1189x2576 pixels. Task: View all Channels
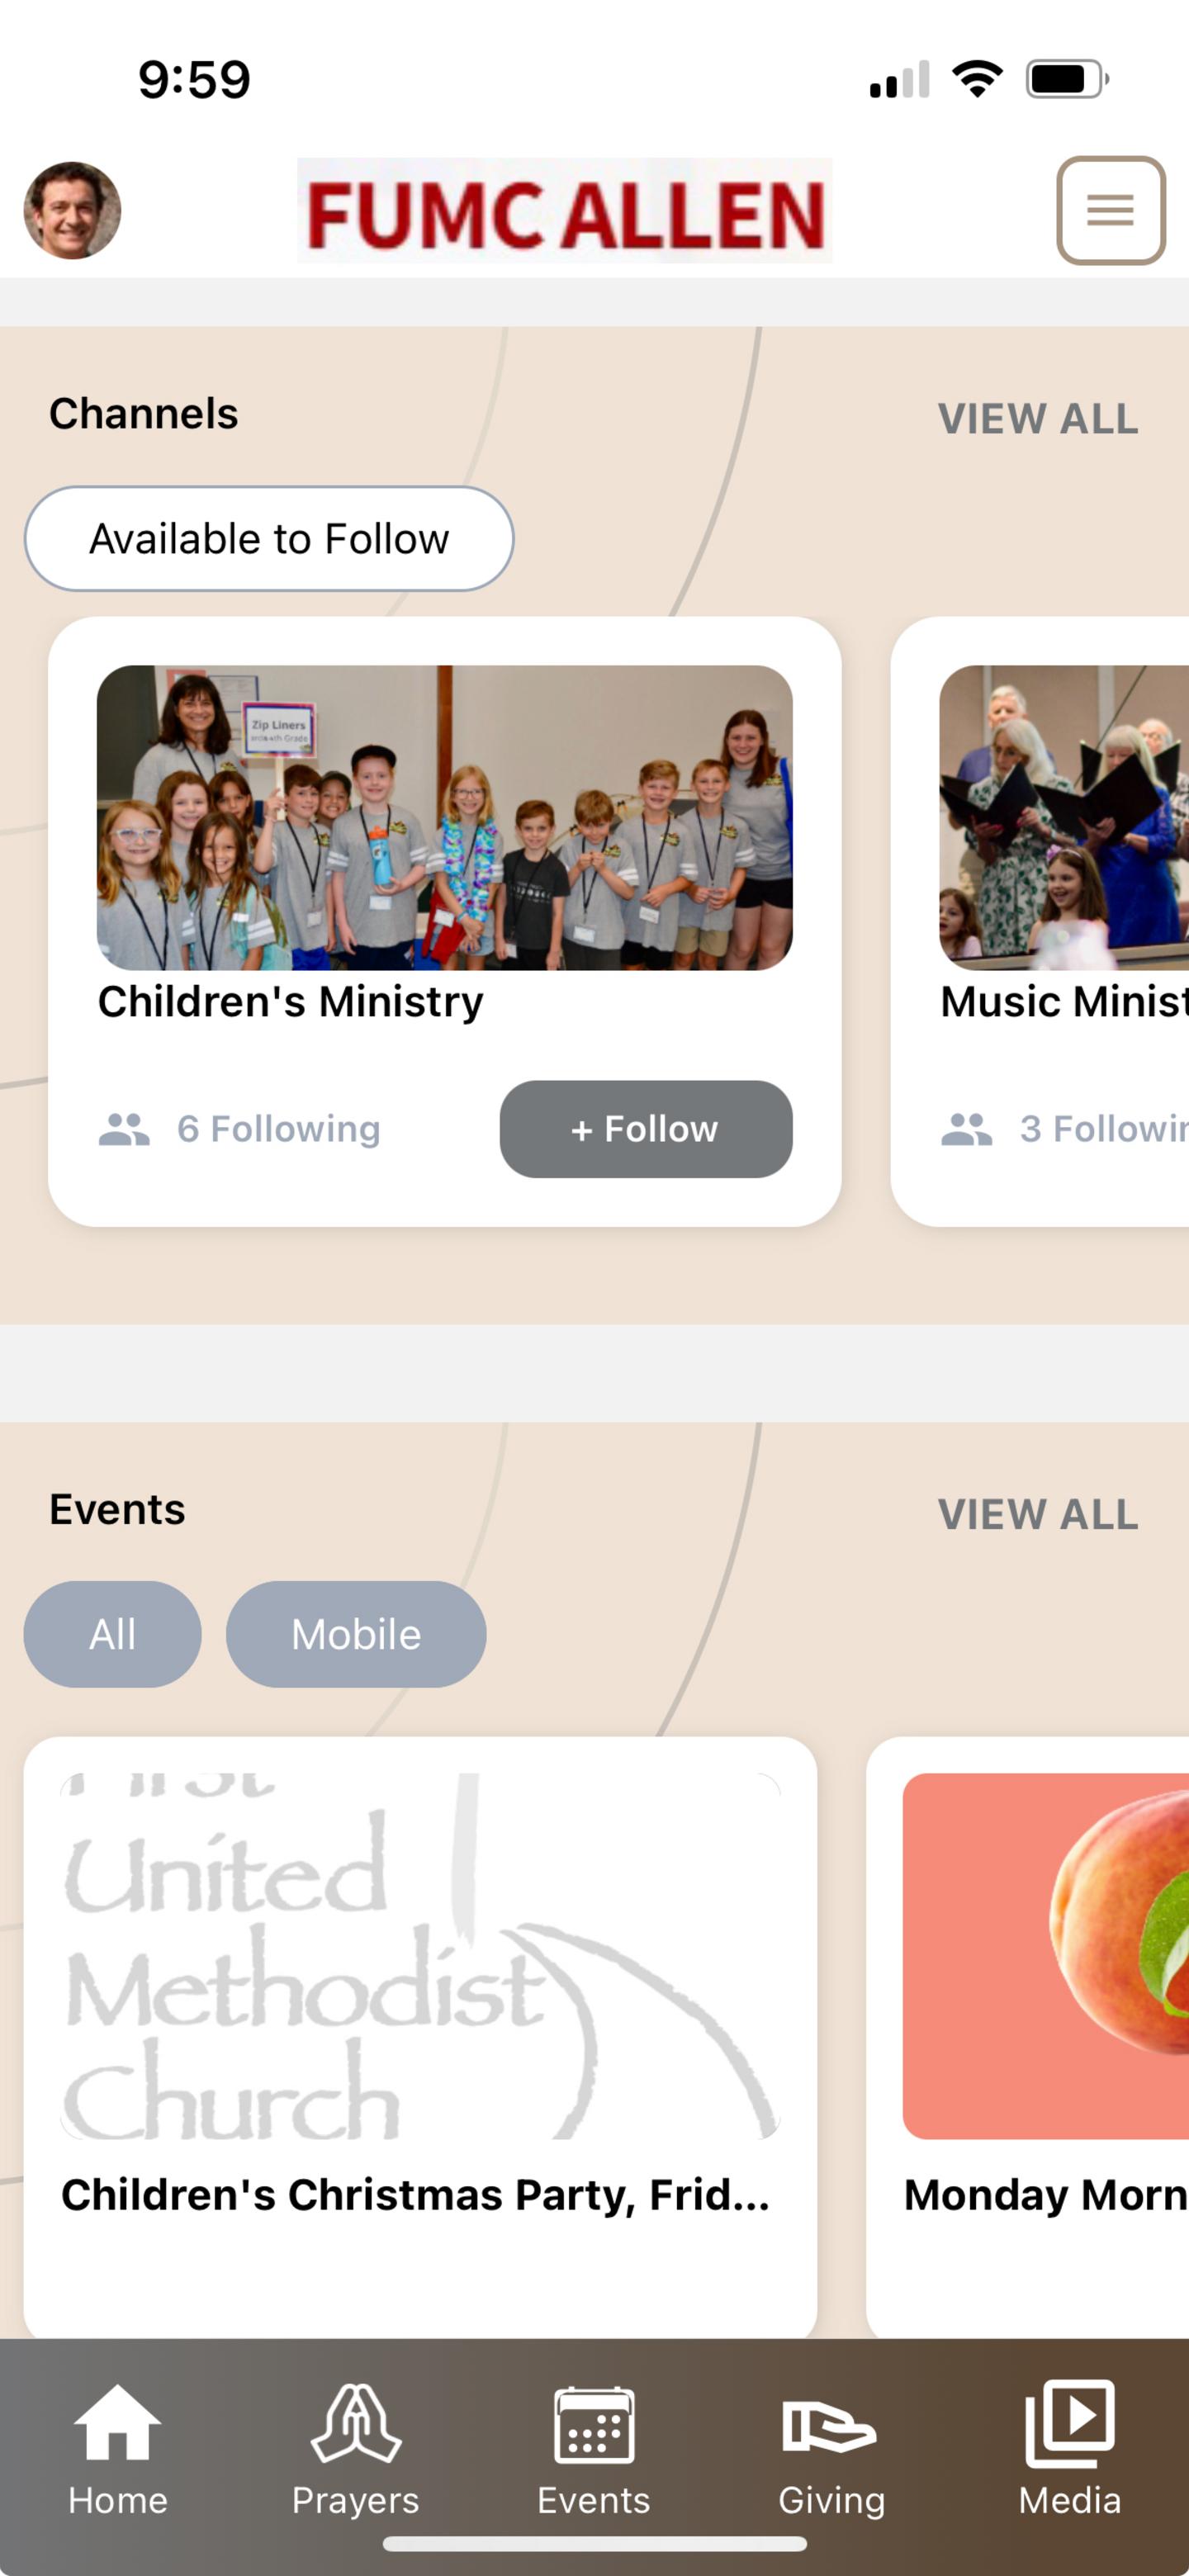tap(1038, 419)
